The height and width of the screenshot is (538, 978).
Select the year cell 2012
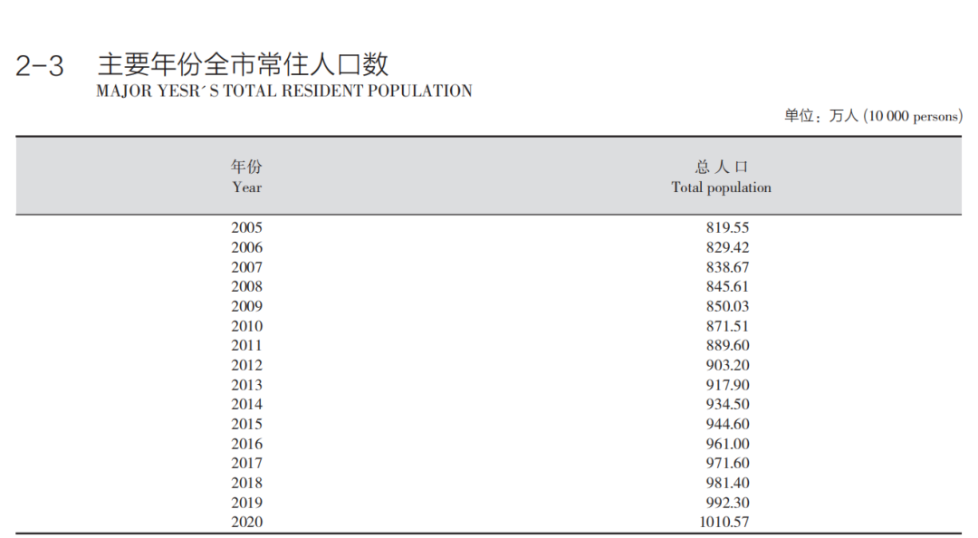(247, 365)
